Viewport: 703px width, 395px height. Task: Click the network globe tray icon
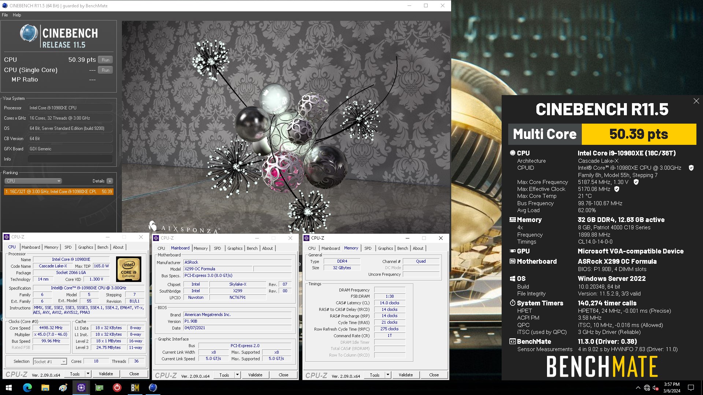pos(647,388)
